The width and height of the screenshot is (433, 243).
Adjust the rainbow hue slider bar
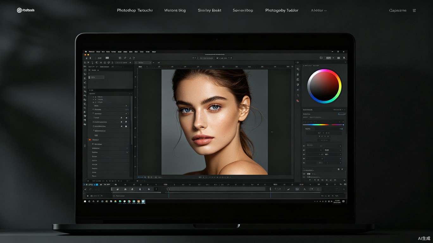point(323,125)
